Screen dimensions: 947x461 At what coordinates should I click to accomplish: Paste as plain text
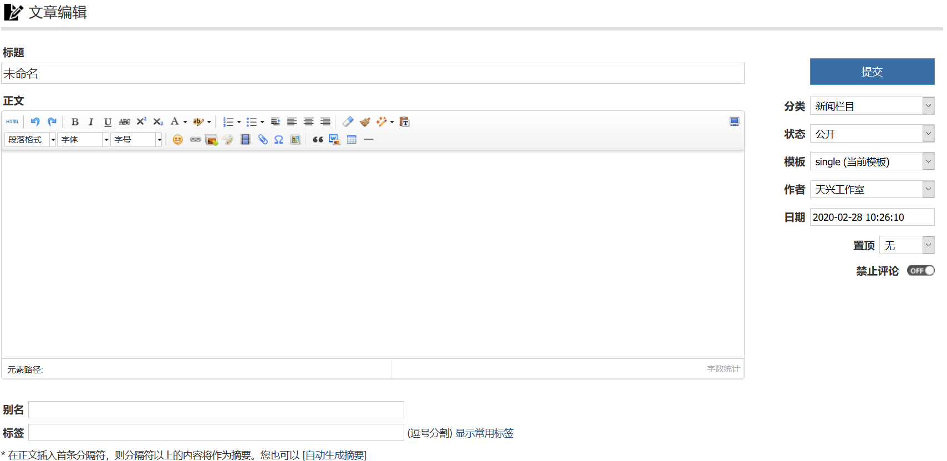coord(405,121)
